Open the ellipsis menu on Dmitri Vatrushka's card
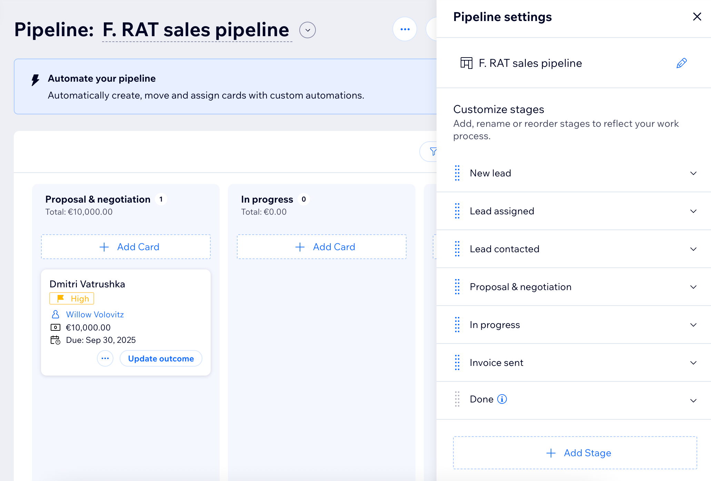 point(105,358)
